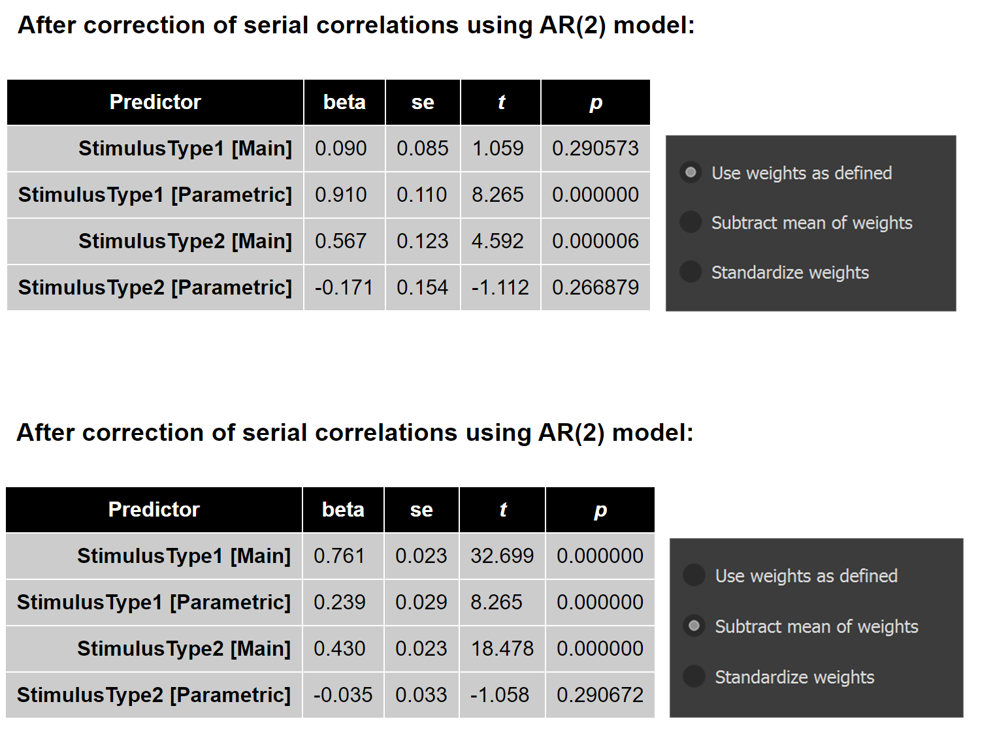Click the "se" column header of the bottom table
The height and width of the screenshot is (753, 993).
click(x=421, y=509)
